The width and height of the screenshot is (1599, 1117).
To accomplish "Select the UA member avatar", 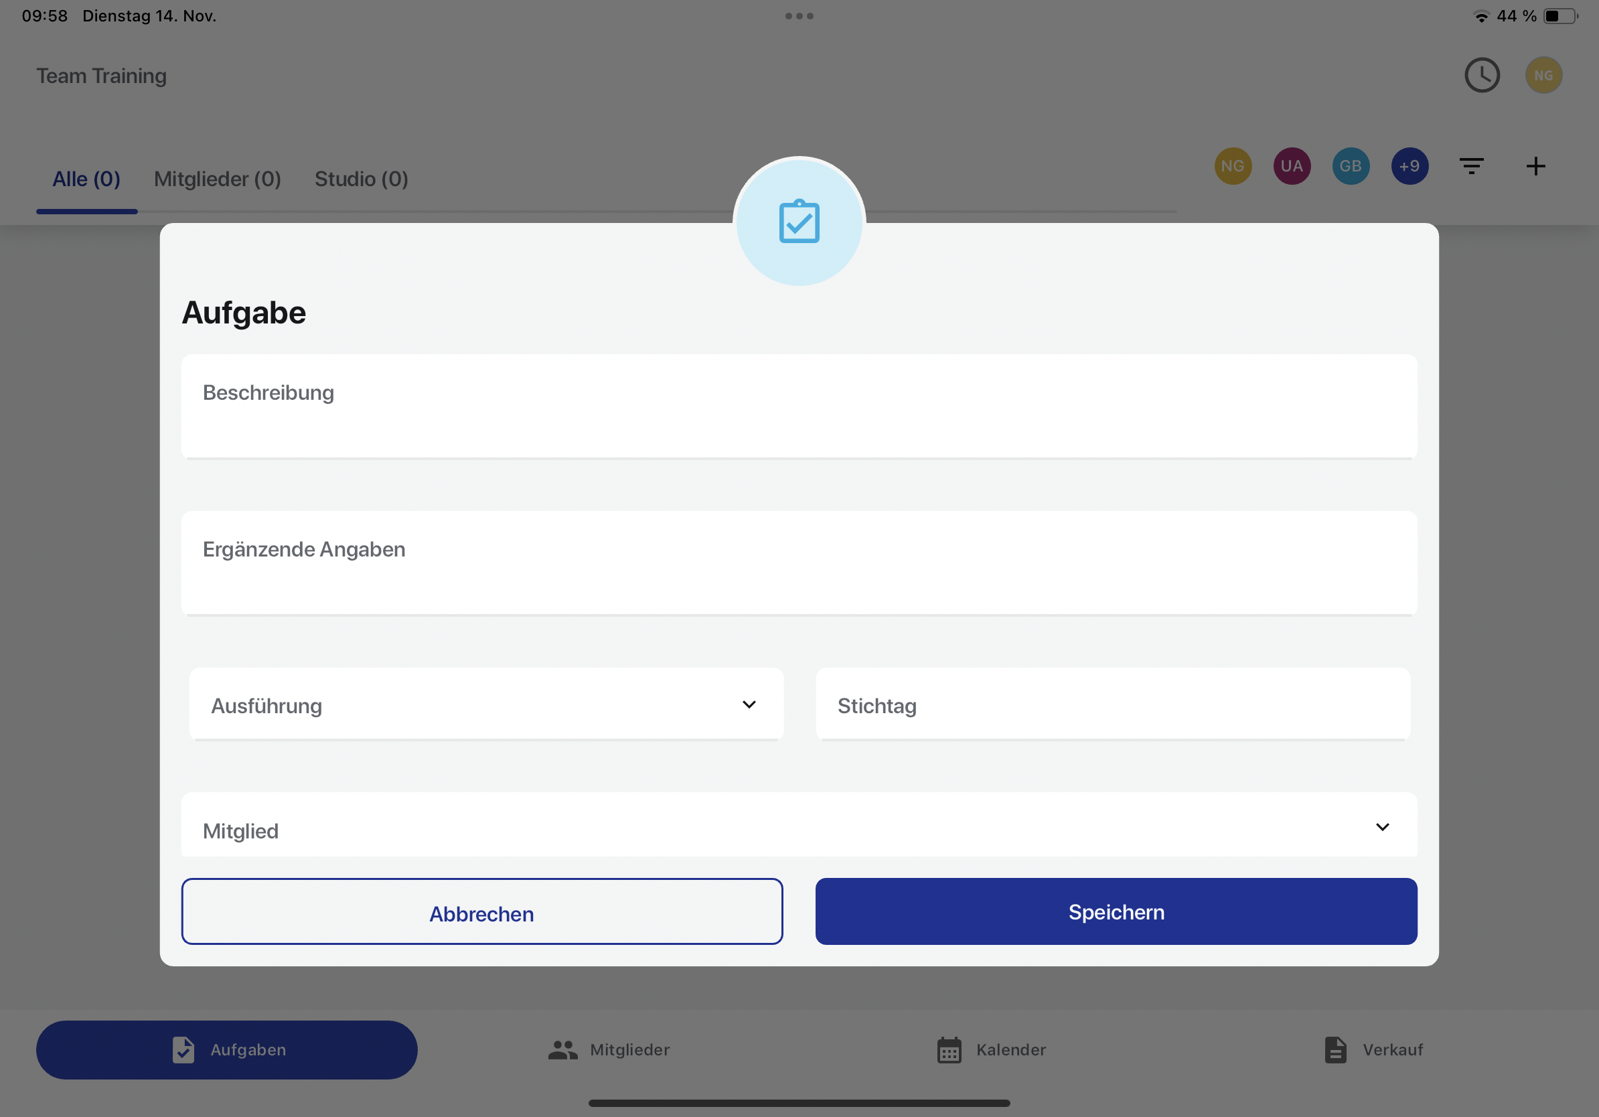I will coord(1292,165).
